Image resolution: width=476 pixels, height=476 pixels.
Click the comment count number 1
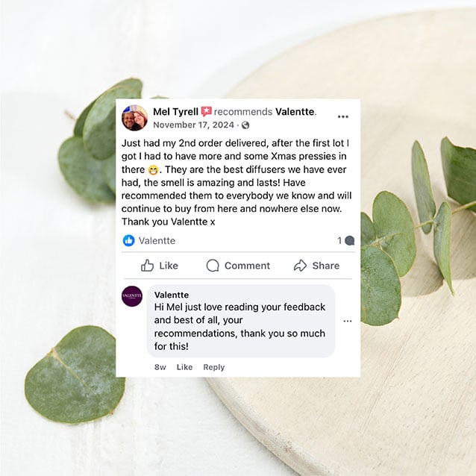[x=339, y=240]
